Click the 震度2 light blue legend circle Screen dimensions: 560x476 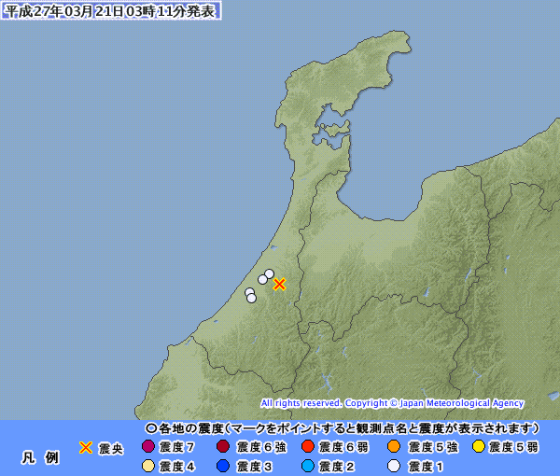307,466
